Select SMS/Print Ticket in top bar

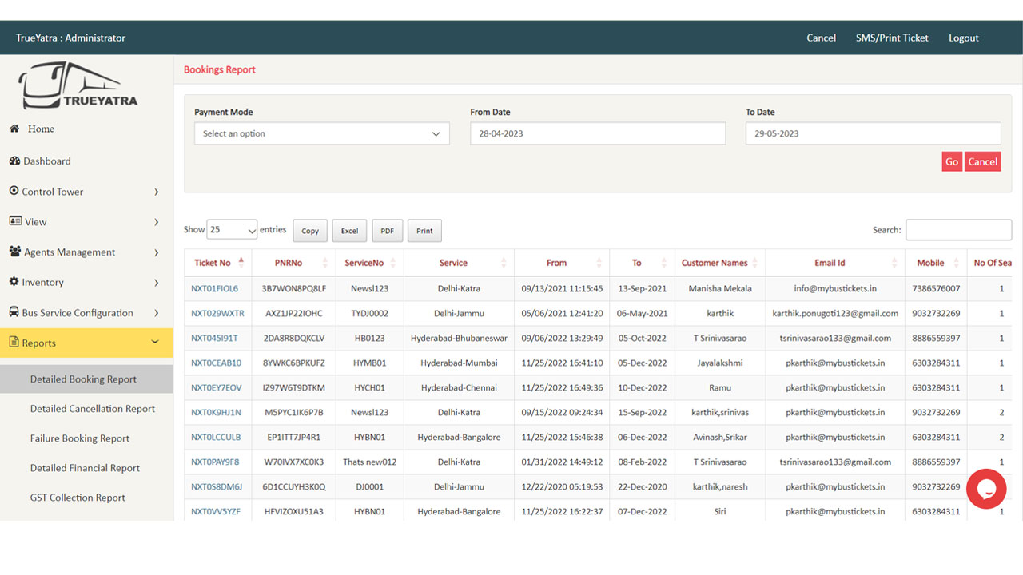pyautogui.click(x=892, y=38)
